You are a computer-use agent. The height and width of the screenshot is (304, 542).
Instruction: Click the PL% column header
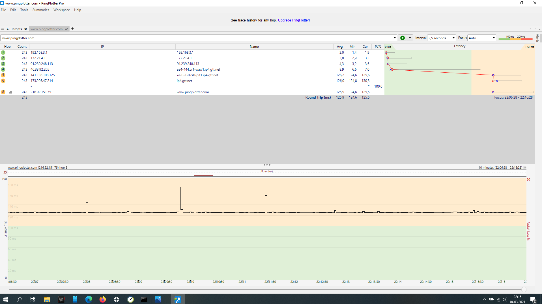(378, 47)
